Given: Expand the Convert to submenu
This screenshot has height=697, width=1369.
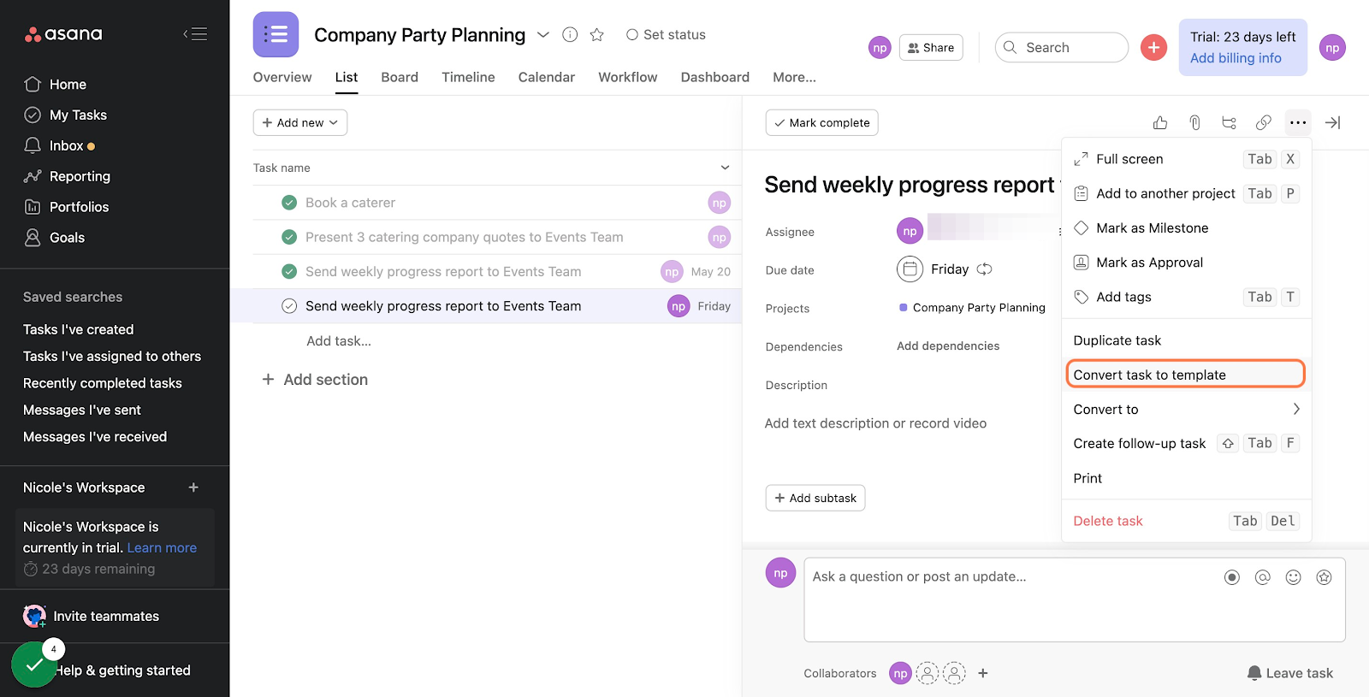Looking at the screenshot, I should coord(1187,410).
